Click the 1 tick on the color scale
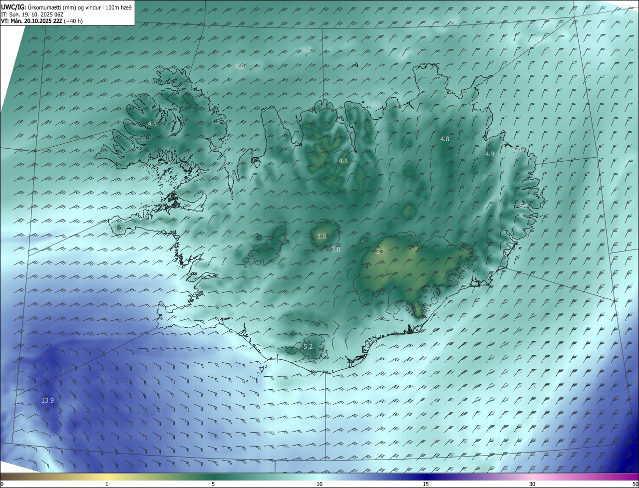This screenshot has width=639, height=488. [107, 484]
